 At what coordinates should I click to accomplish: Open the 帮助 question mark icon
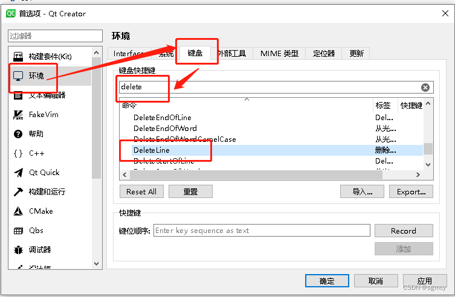click(18, 134)
